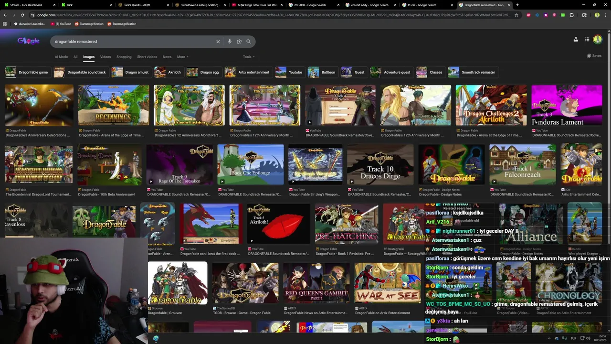Open the Track 1 Falconreach thumbnail
The height and width of the screenshot is (344, 611).
(x=522, y=164)
